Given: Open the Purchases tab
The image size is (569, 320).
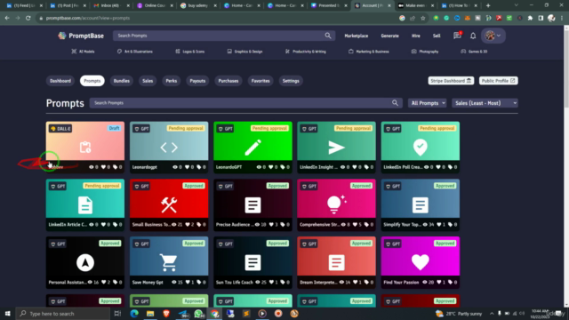Looking at the screenshot, I should [228, 81].
